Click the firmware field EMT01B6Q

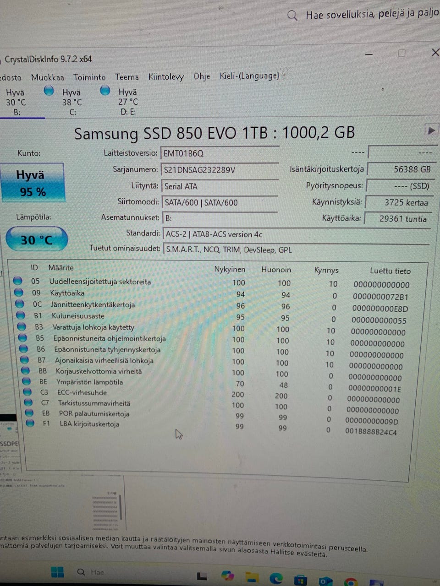pyautogui.click(x=220, y=153)
